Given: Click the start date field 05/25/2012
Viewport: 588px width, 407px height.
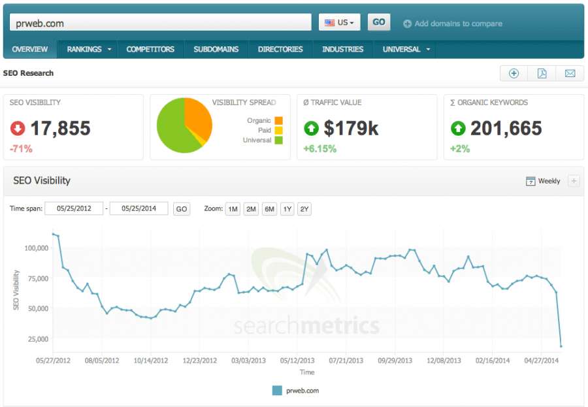Looking at the screenshot, I should point(74,209).
